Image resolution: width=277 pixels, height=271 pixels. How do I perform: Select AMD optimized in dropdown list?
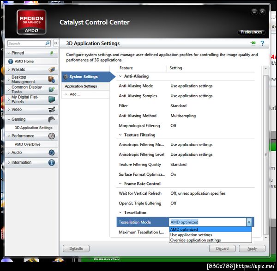(210, 229)
